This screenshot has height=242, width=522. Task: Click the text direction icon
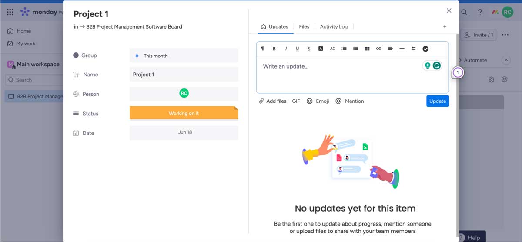[x=414, y=49]
